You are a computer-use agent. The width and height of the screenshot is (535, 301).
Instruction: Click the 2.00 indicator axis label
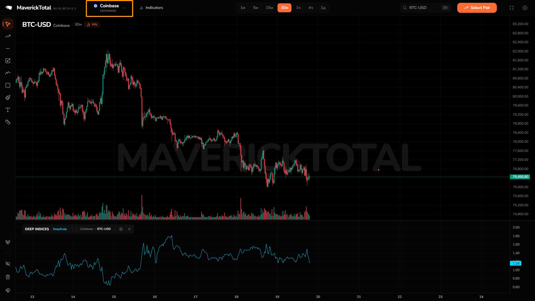click(x=516, y=227)
